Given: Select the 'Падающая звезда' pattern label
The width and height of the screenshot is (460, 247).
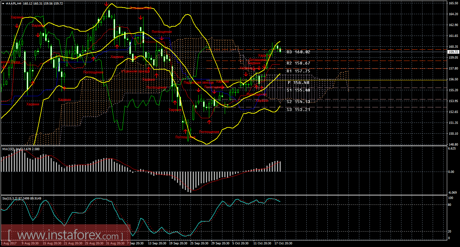Looking at the screenshot, I should 198,82.
